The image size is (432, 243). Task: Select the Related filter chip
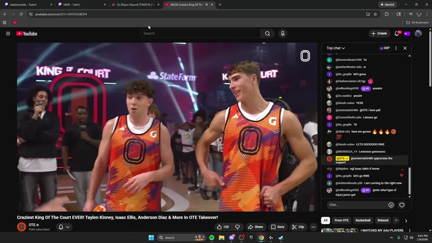pos(383,220)
